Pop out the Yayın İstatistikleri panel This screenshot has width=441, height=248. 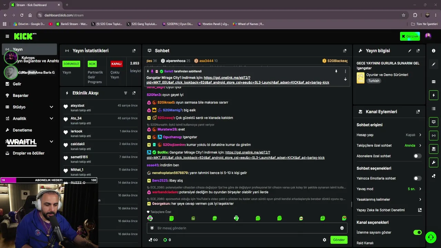click(x=134, y=51)
